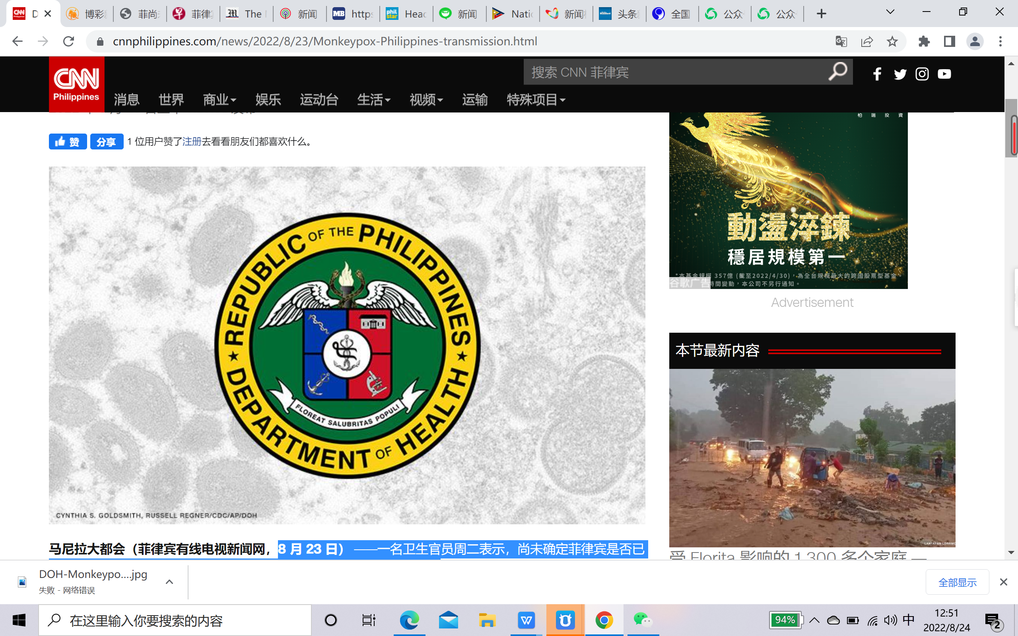Open Chrome extensions puzzle icon
This screenshot has width=1018, height=636.
coord(924,41)
